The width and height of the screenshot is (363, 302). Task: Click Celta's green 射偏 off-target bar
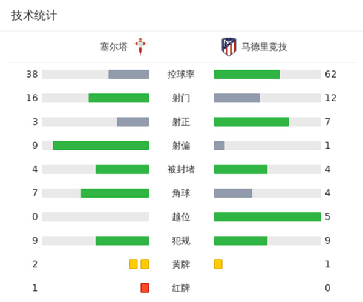tap(100, 146)
